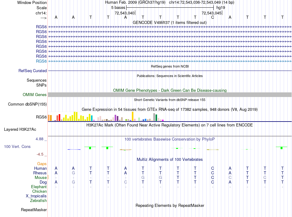Click the 4.88 PhyloP upper scale value

click(x=39, y=139)
